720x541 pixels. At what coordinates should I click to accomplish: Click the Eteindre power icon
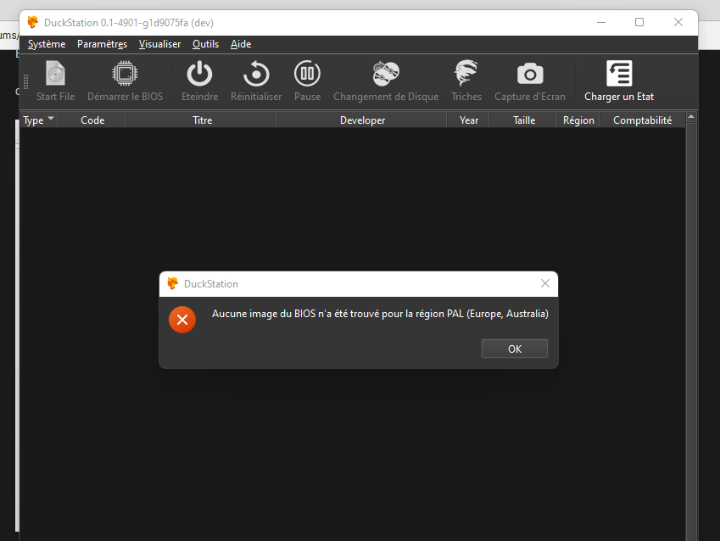pyautogui.click(x=200, y=74)
